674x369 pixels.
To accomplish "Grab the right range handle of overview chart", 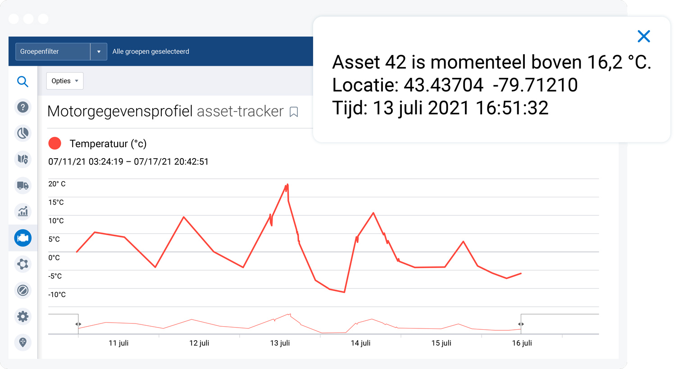I will click(521, 324).
